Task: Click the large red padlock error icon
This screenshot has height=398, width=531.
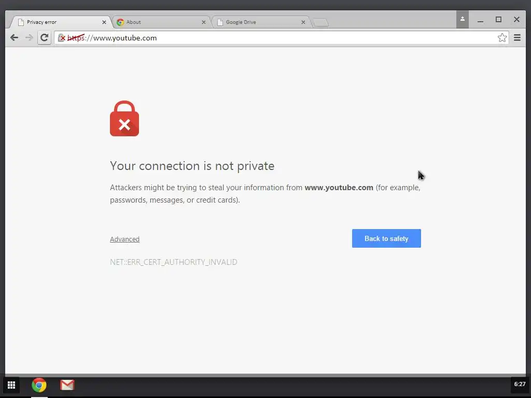Action: click(124, 119)
